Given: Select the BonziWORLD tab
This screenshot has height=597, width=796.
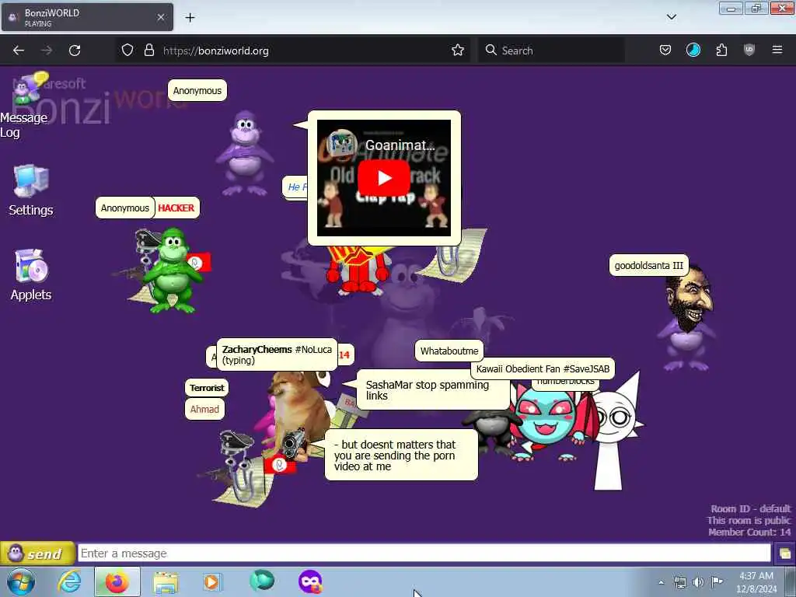Looking at the screenshot, I should tap(87, 17).
